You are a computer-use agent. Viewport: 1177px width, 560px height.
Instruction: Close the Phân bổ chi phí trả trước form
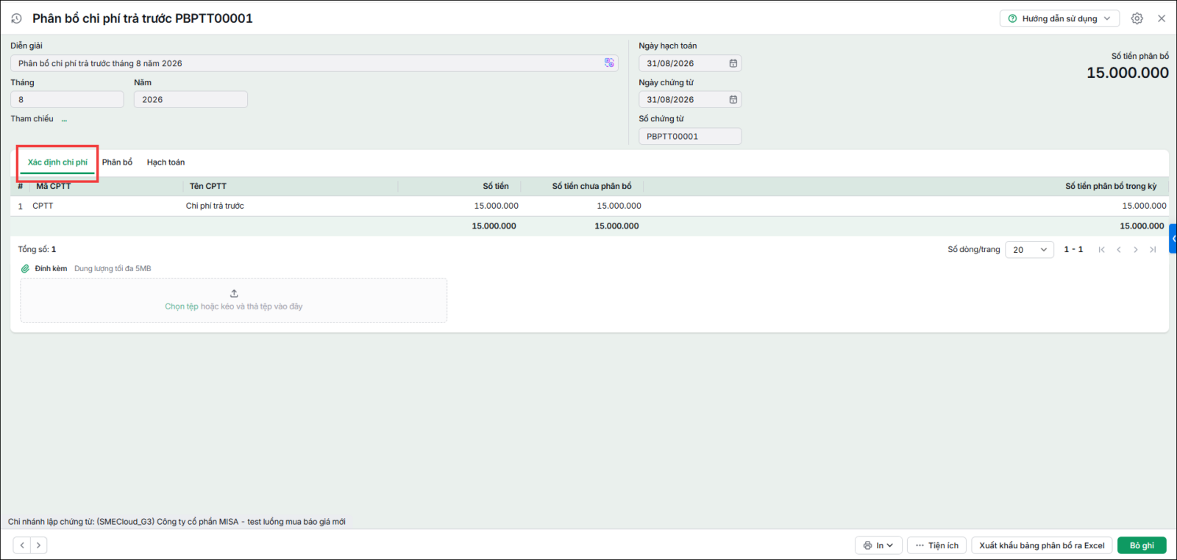click(1162, 18)
